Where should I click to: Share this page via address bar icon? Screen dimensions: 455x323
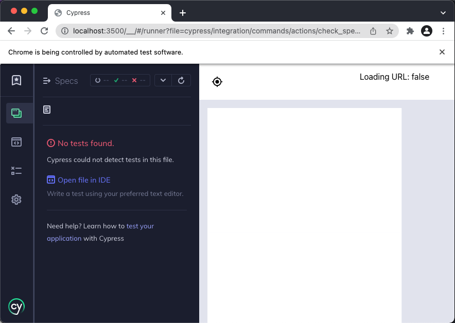tap(373, 31)
